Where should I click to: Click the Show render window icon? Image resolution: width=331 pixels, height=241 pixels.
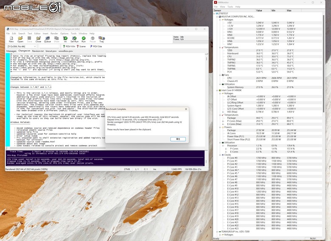[56, 39]
